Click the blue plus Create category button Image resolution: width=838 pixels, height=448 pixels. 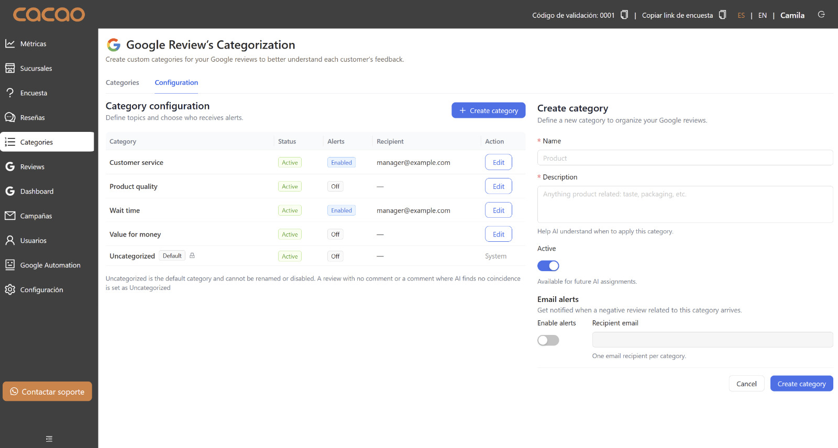(489, 110)
